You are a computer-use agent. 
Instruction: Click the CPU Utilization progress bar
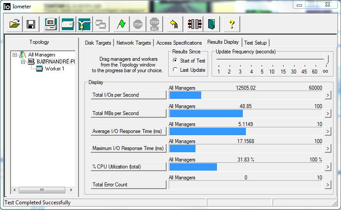tap(245, 167)
